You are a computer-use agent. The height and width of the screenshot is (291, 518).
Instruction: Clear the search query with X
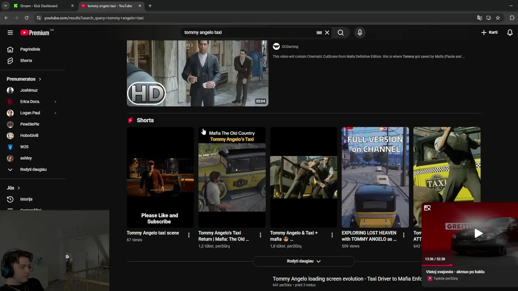[327, 32]
